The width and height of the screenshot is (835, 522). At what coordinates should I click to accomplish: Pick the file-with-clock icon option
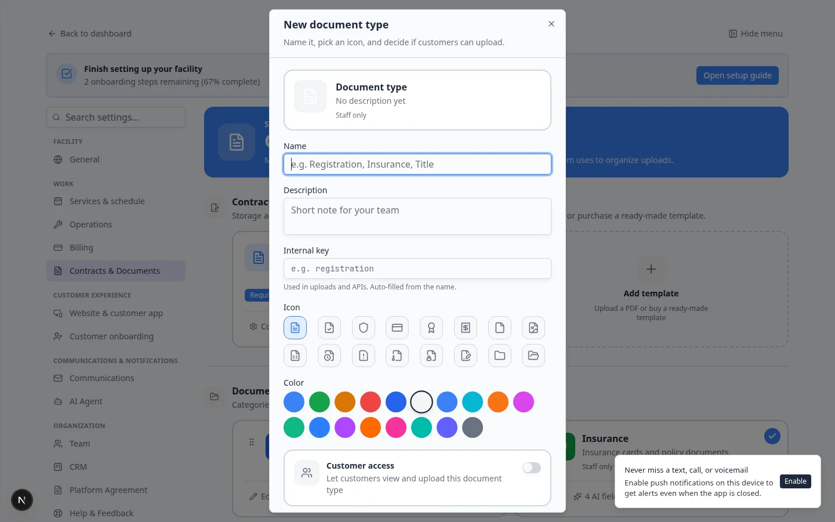coord(329,356)
